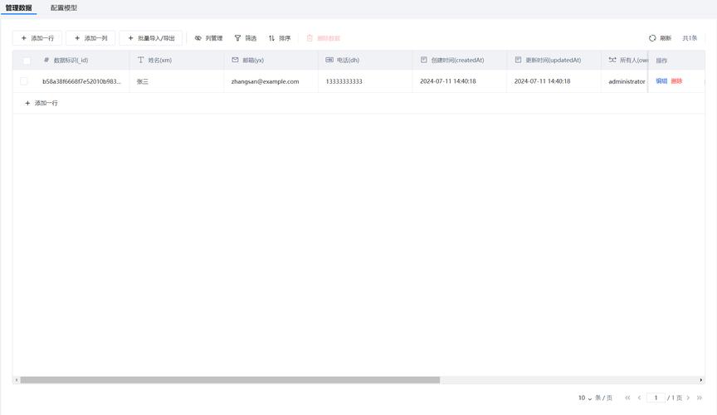Select the ID cell b58a38f6668f7e52010b983...
Viewport: 717px width, 415px height.
pyautogui.click(x=82, y=81)
